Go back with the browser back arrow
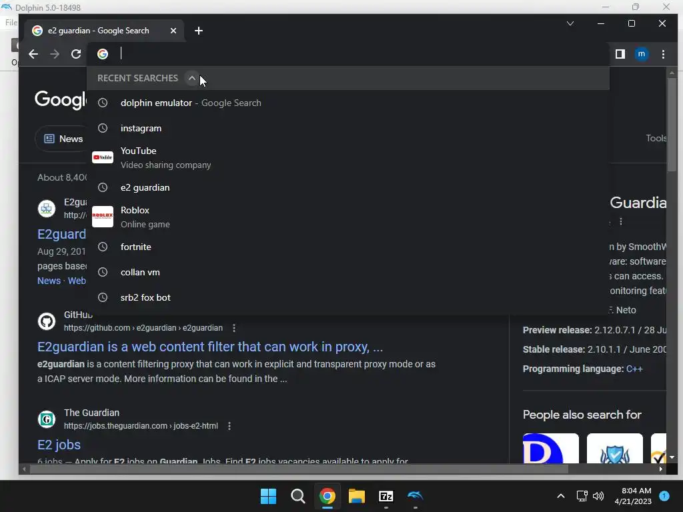Viewport: 683px width, 512px height. (33, 54)
